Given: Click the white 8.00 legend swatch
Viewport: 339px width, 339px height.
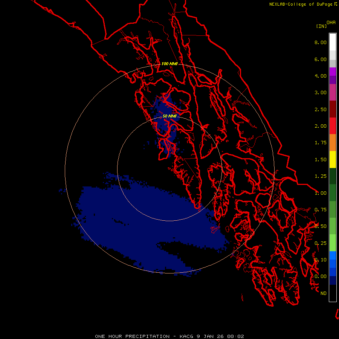Looking at the screenshot, I should (333, 42).
